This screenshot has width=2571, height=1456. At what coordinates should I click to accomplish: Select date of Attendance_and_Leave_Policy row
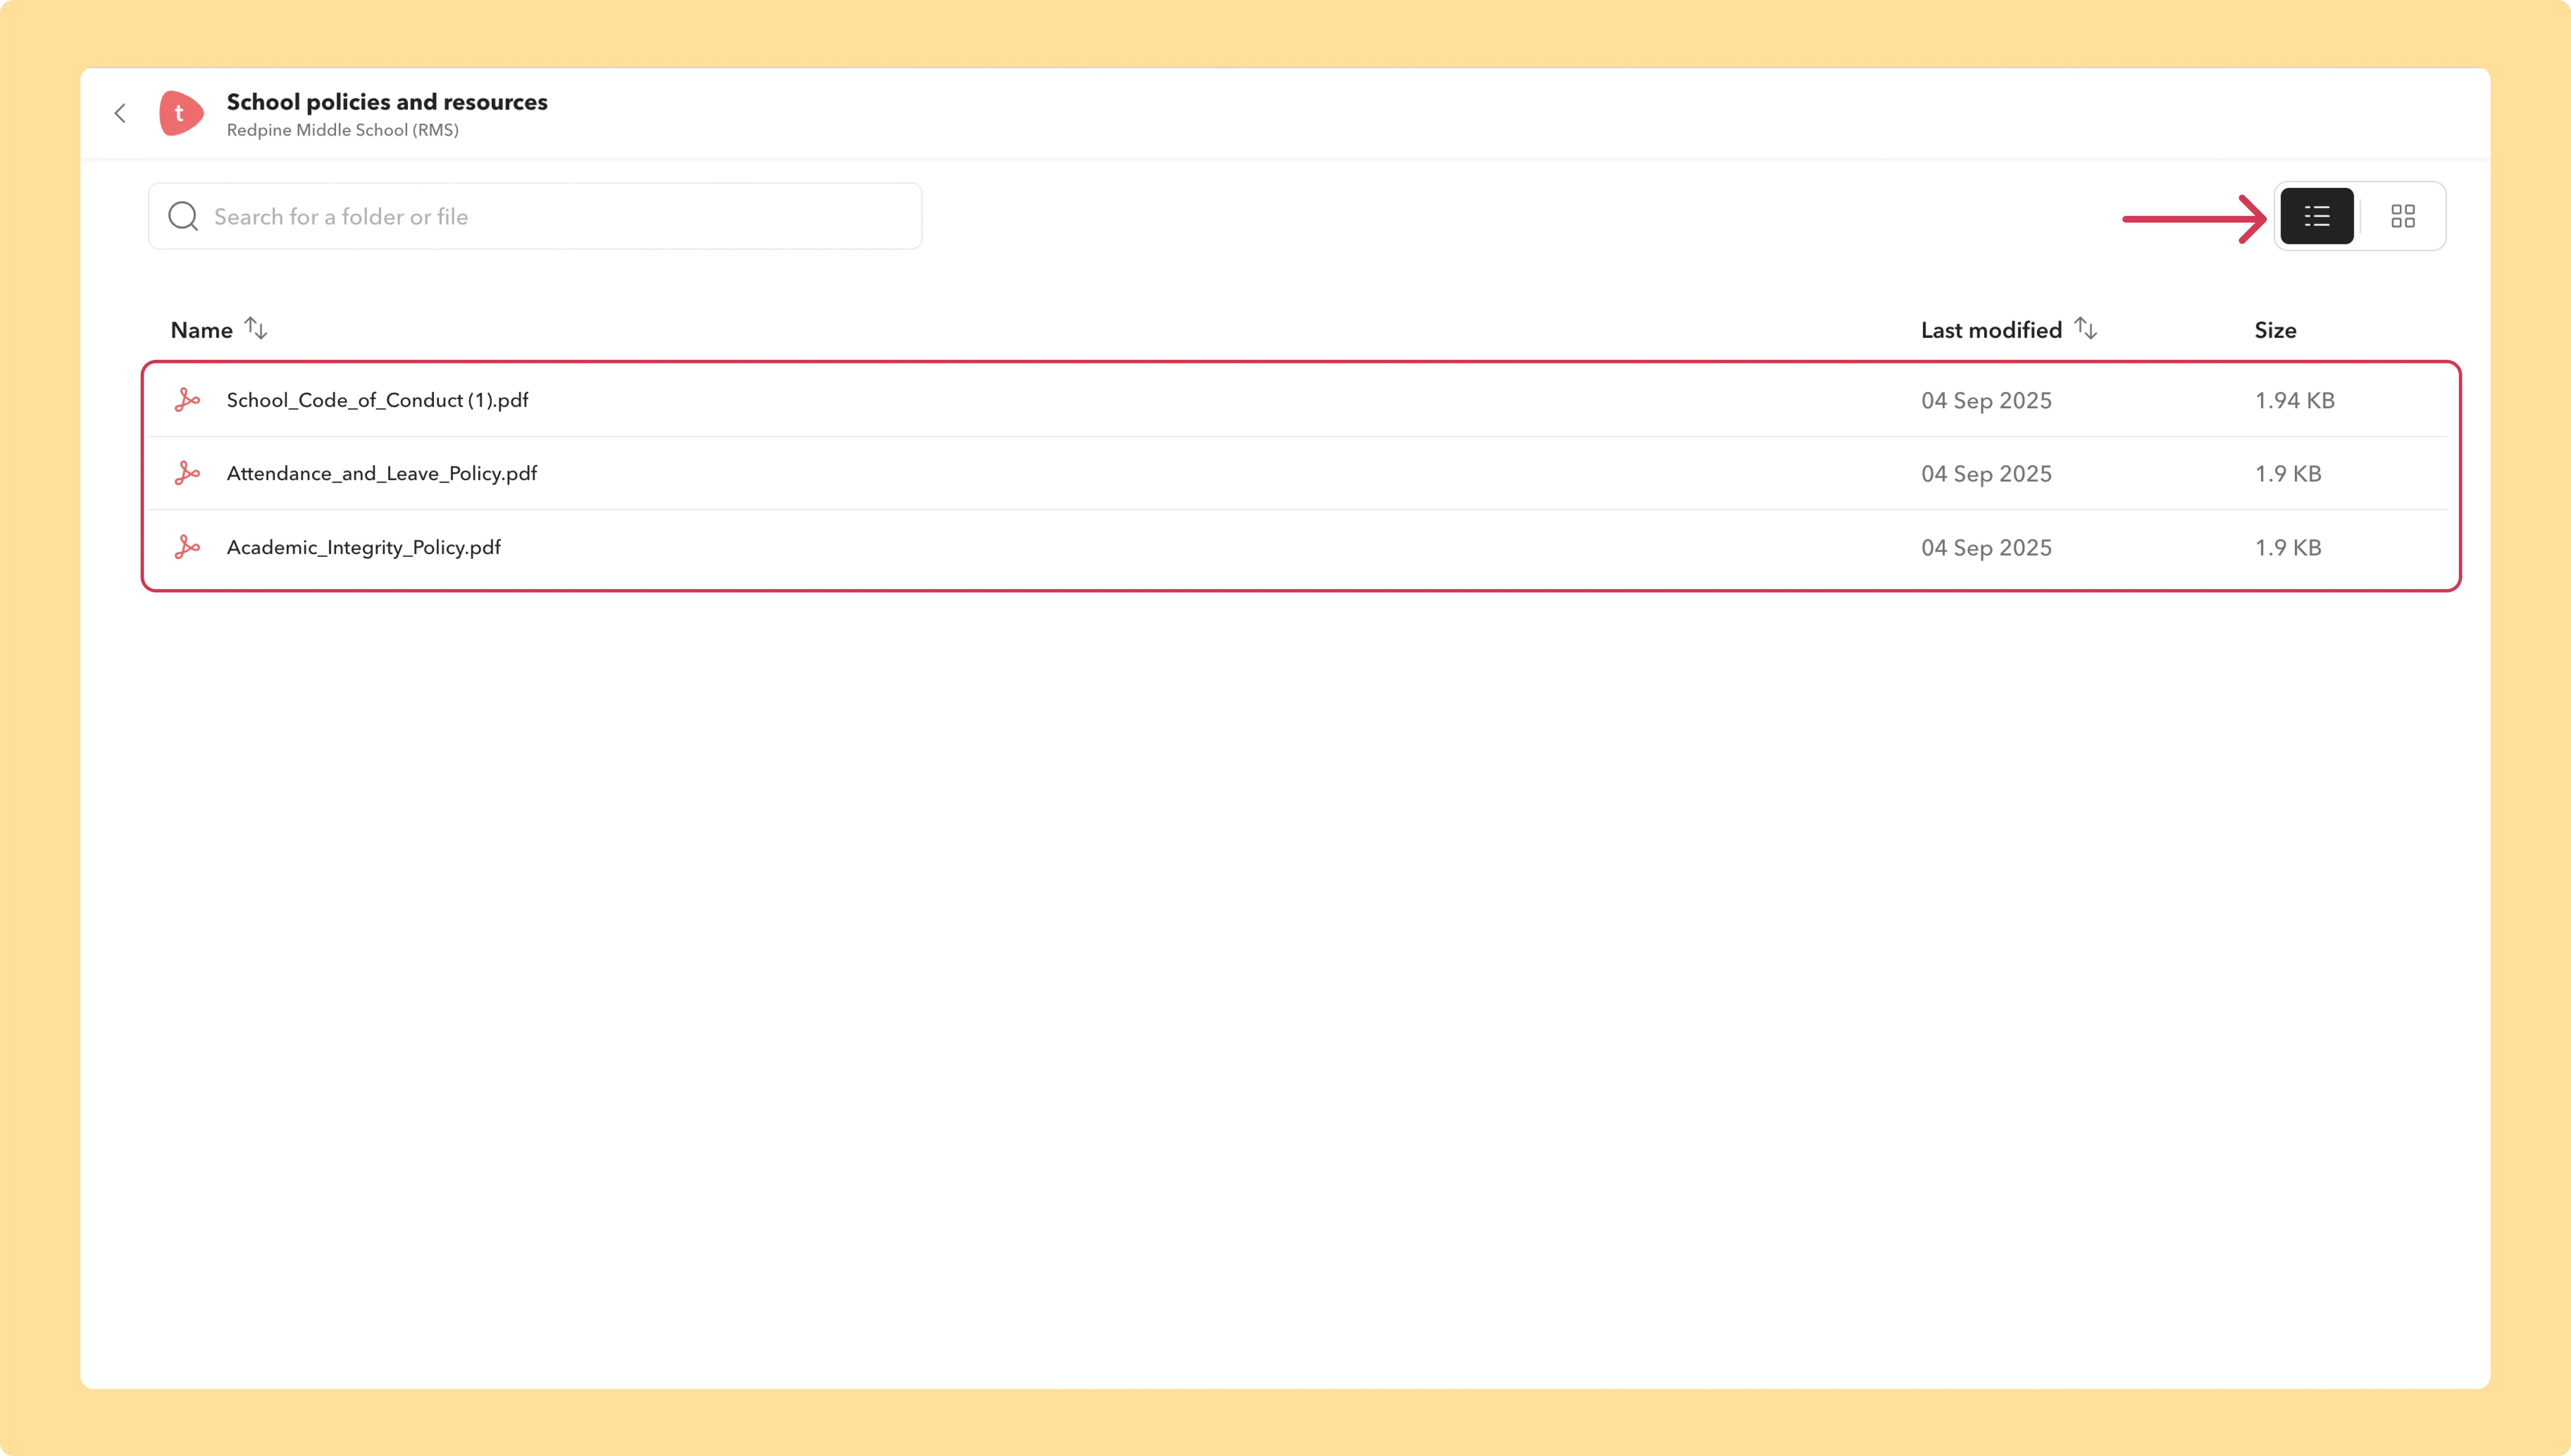(1986, 473)
